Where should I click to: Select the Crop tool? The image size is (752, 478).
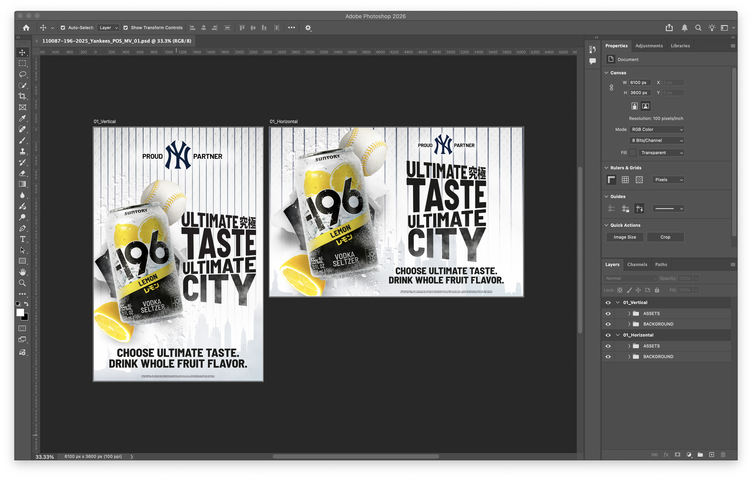pyautogui.click(x=22, y=96)
